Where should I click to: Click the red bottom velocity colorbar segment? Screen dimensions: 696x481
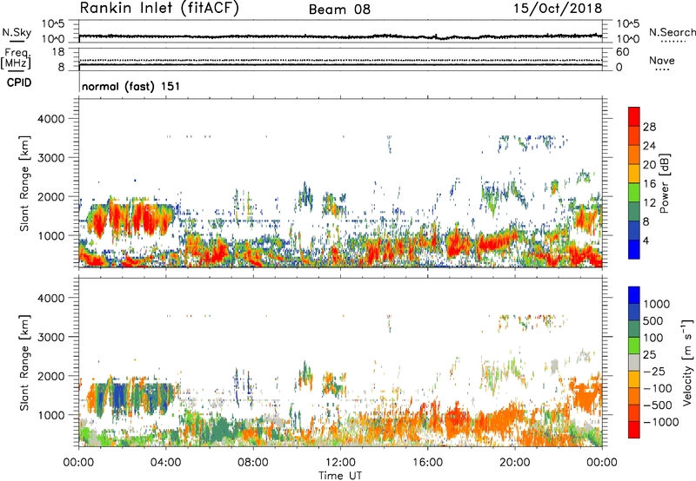click(x=634, y=430)
